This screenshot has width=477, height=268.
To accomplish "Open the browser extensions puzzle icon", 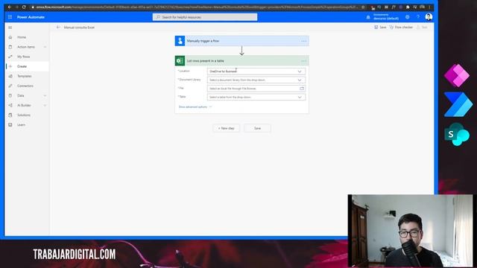I will point(408,7).
